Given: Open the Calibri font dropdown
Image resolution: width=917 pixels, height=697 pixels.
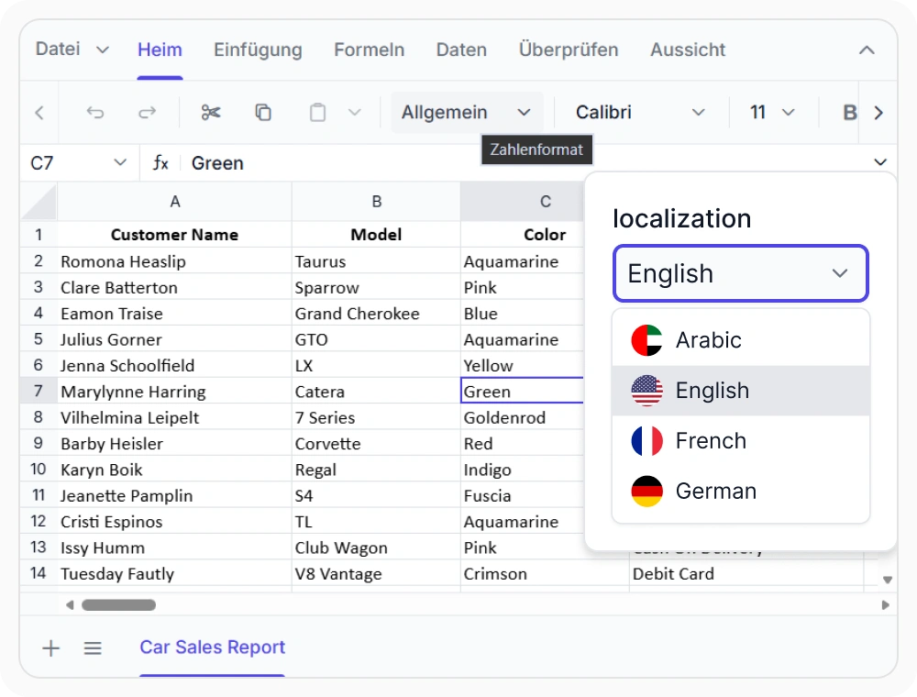Looking at the screenshot, I should [640, 112].
